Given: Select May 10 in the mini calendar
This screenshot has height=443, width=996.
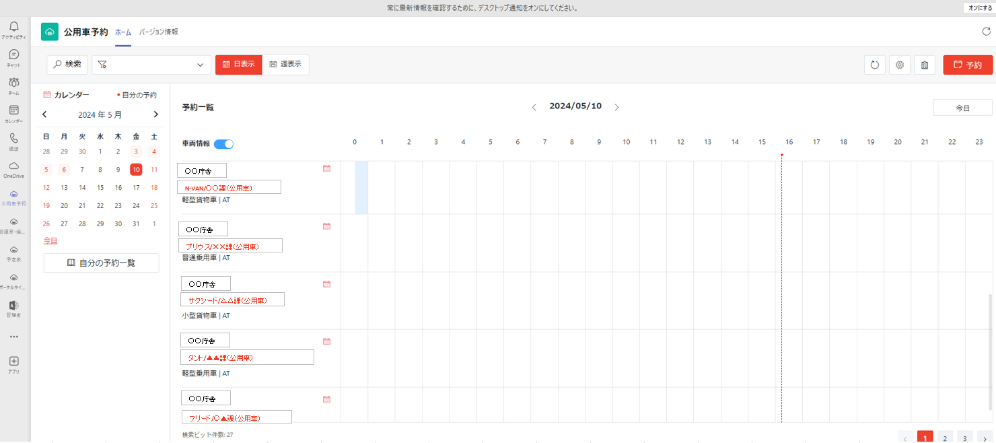Looking at the screenshot, I should click(136, 170).
